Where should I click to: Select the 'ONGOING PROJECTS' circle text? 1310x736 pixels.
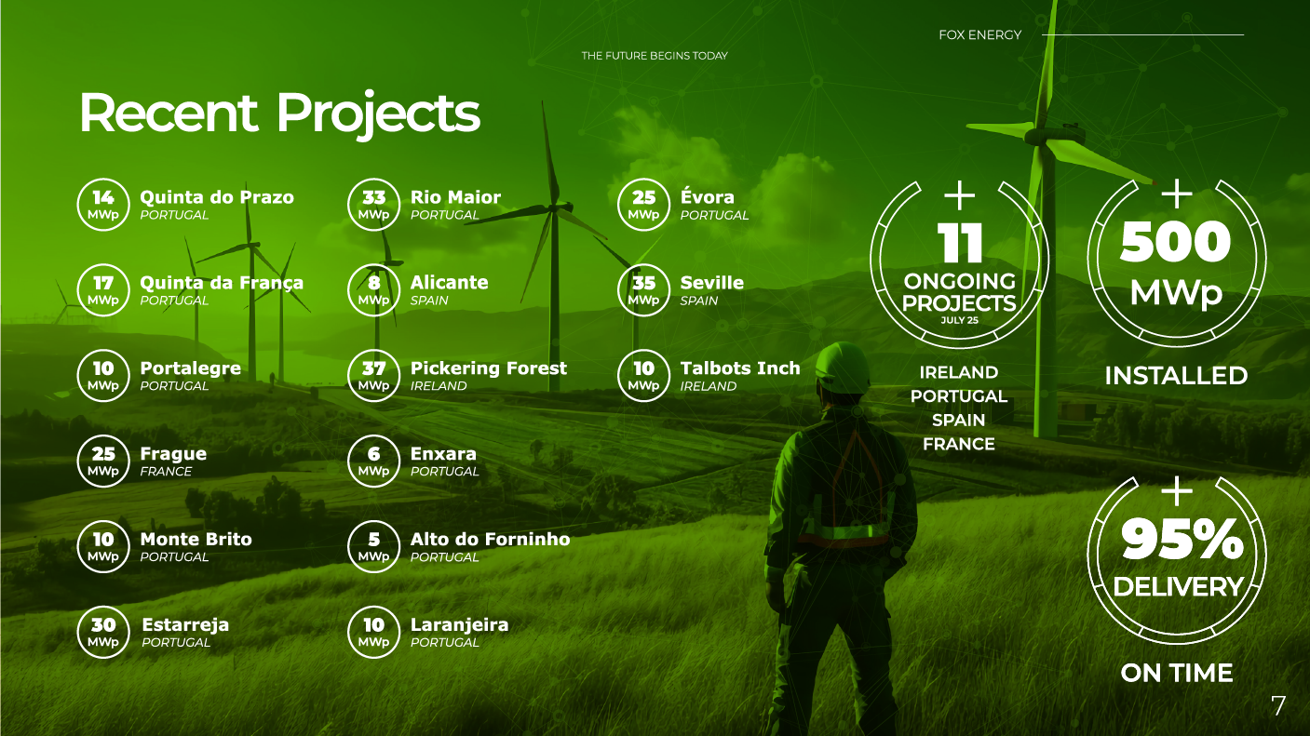959,292
